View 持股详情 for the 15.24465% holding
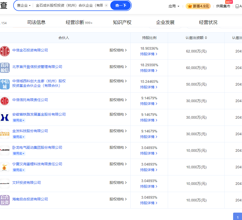 pos(149,87)
